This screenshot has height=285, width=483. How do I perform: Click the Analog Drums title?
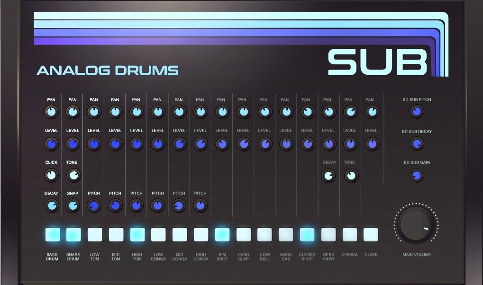pos(108,70)
